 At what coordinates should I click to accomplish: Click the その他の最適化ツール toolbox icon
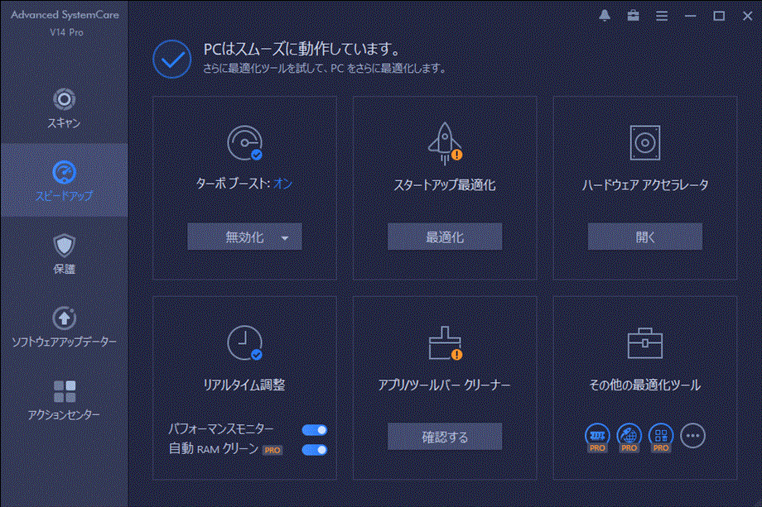645,343
